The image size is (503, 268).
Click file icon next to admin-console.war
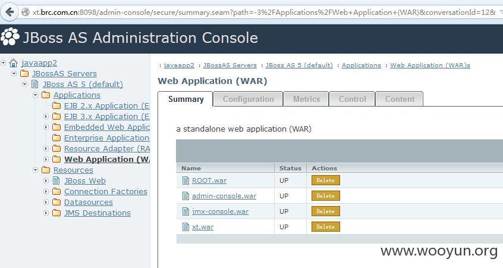click(186, 196)
